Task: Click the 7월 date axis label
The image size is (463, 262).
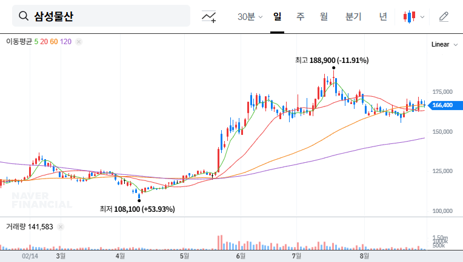Action: pos(296,256)
